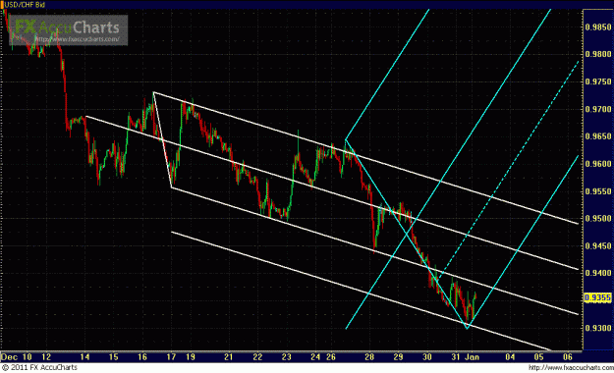The height and width of the screenshot is (373, 614).
Task: Click date label 31 on time axis
Action: coord(456,357)
